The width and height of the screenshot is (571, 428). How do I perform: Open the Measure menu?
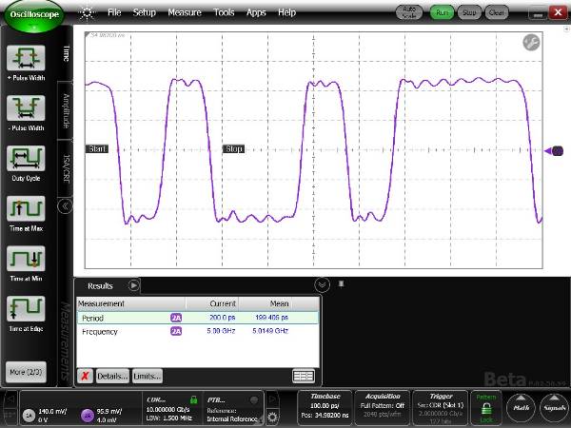coord(184,13)
